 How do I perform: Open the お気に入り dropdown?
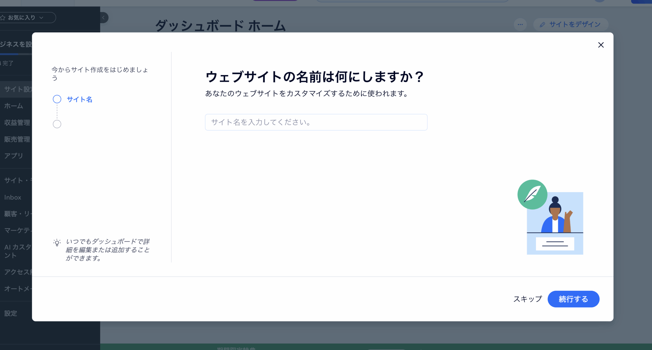tap(25, 18)
